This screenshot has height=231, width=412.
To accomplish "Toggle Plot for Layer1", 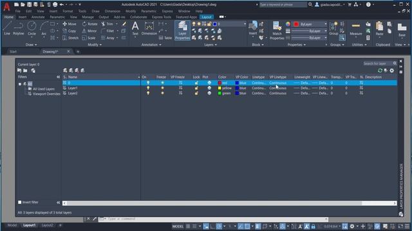I will [209, 88].
